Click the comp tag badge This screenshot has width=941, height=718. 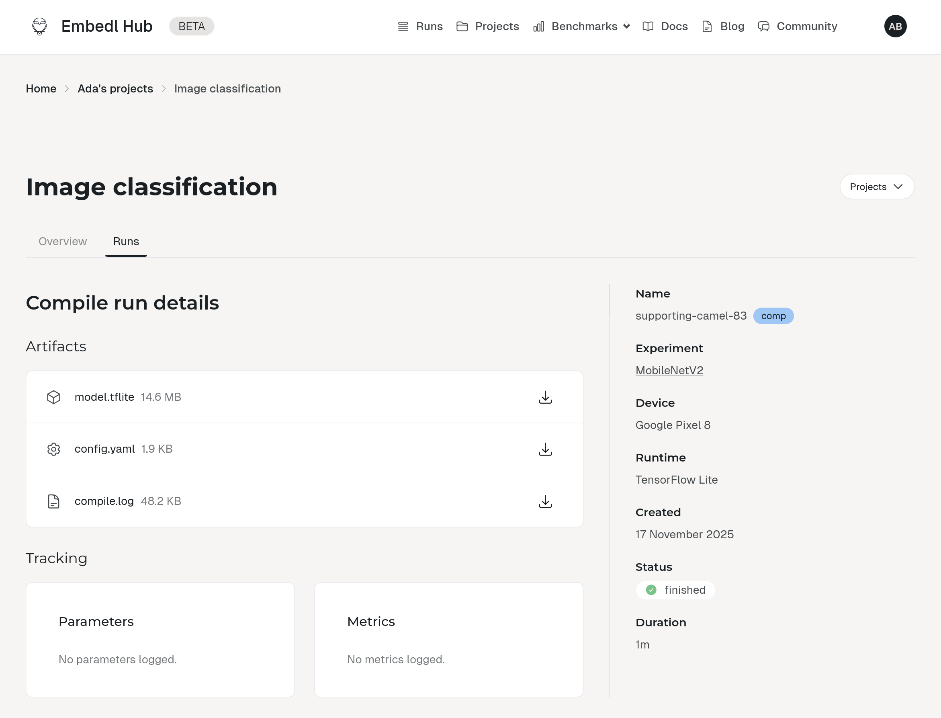773,316
